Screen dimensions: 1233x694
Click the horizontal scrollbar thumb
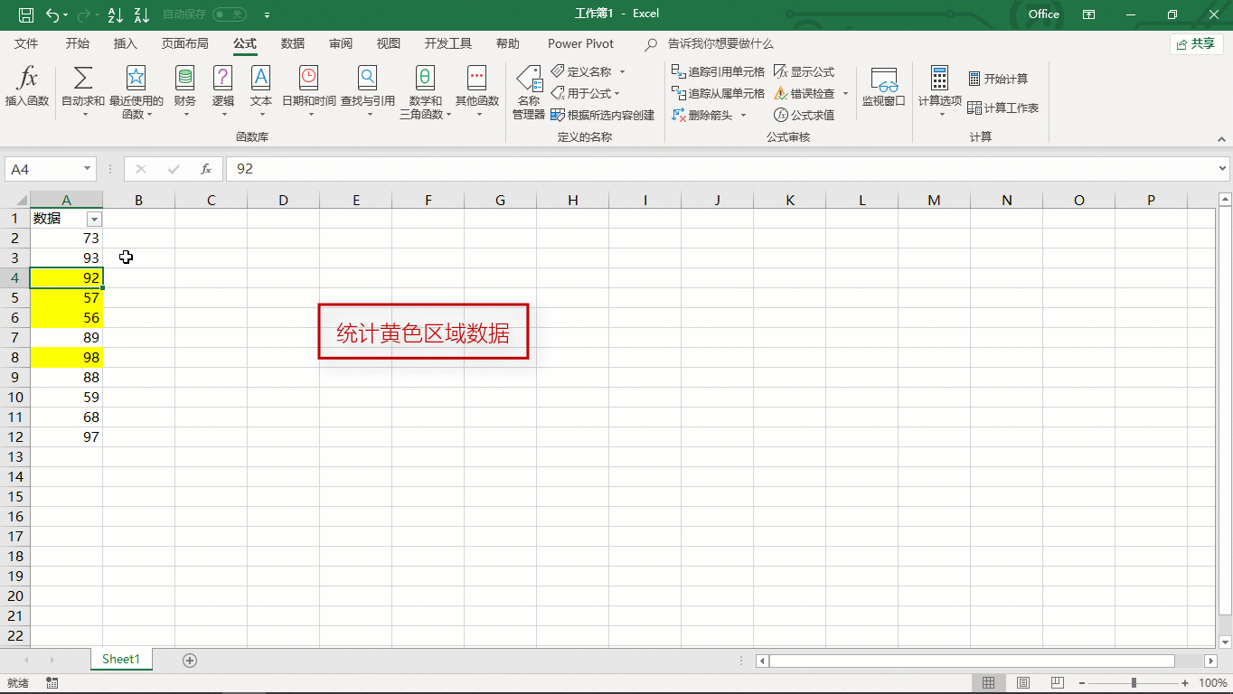(972, 661)
